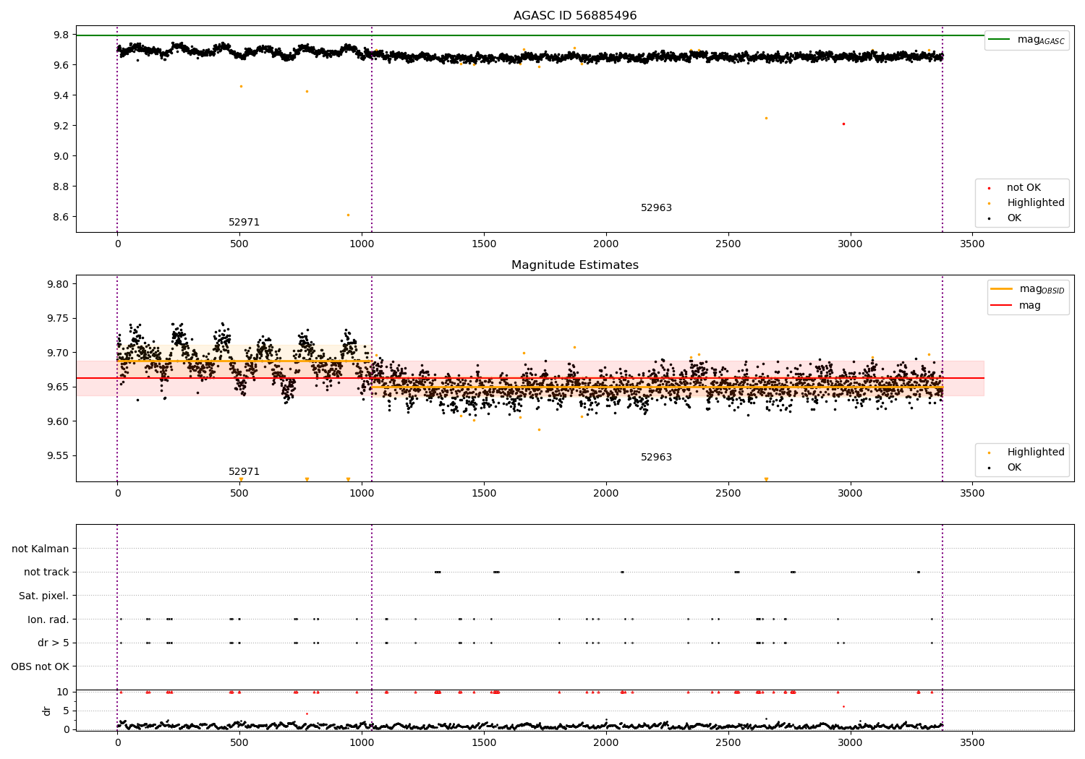Click the "Ion. rad." row label
This screenshot has width=1085, height=759.
click(x=48, y=619)
